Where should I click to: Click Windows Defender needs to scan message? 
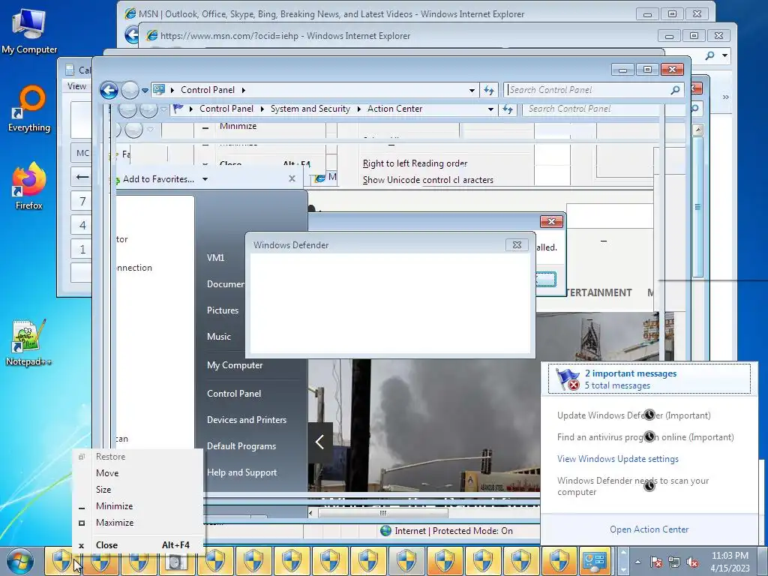point(633,486)
